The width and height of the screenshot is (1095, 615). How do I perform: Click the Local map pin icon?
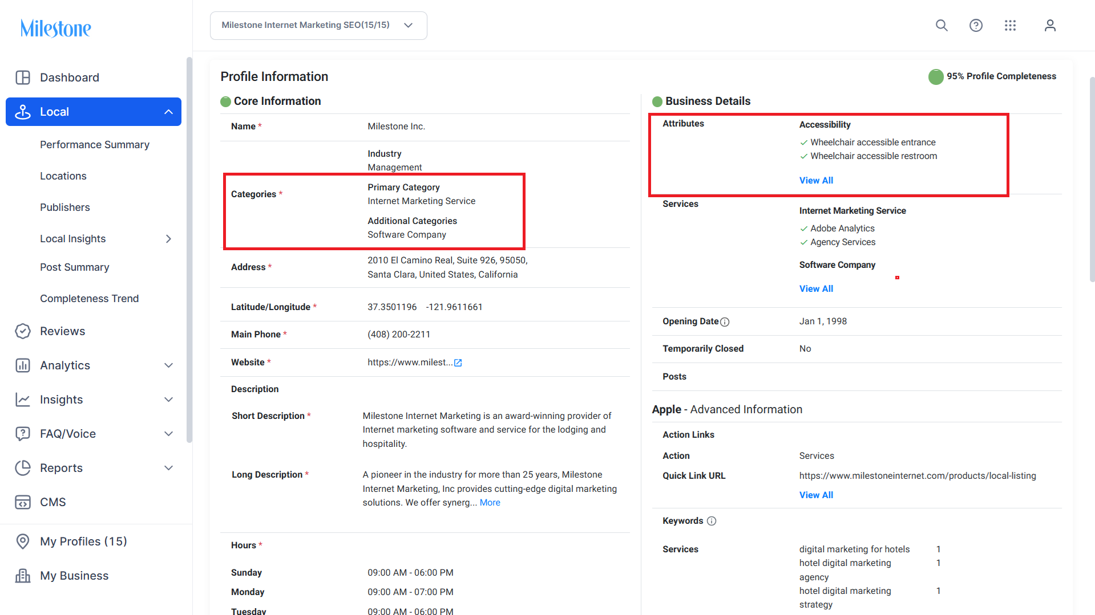click(x=23, y=112)
